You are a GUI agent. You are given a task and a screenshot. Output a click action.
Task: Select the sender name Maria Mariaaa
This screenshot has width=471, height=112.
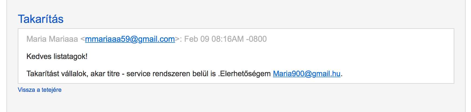click(x=52, y=39)
